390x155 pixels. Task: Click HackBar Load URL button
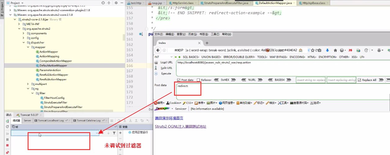point(166,62)
